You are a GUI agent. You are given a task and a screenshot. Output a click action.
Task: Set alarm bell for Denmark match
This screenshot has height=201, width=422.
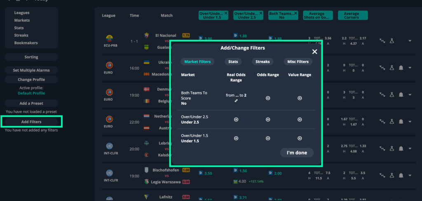pyautogui.click(x=401, y=95)
